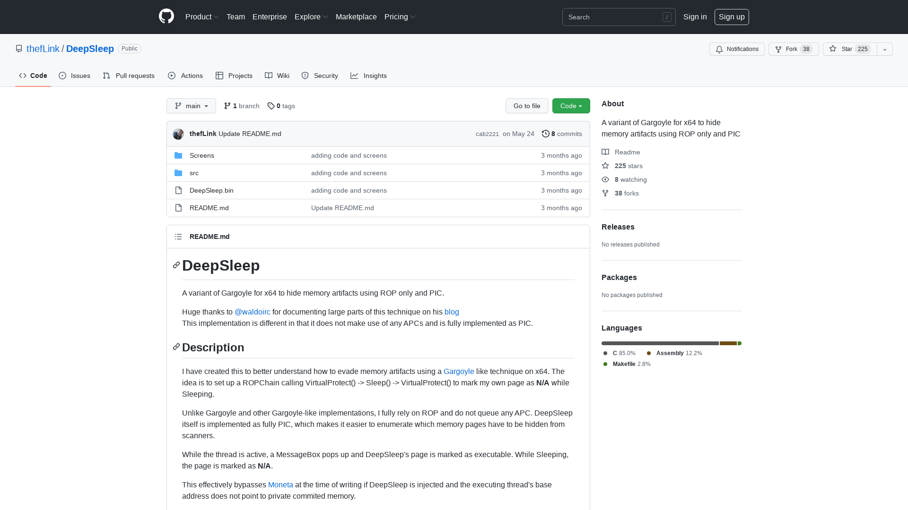This screenshot has width=908, height=510.
Task: Open the Moneta link in README
Action: (280, 485)
